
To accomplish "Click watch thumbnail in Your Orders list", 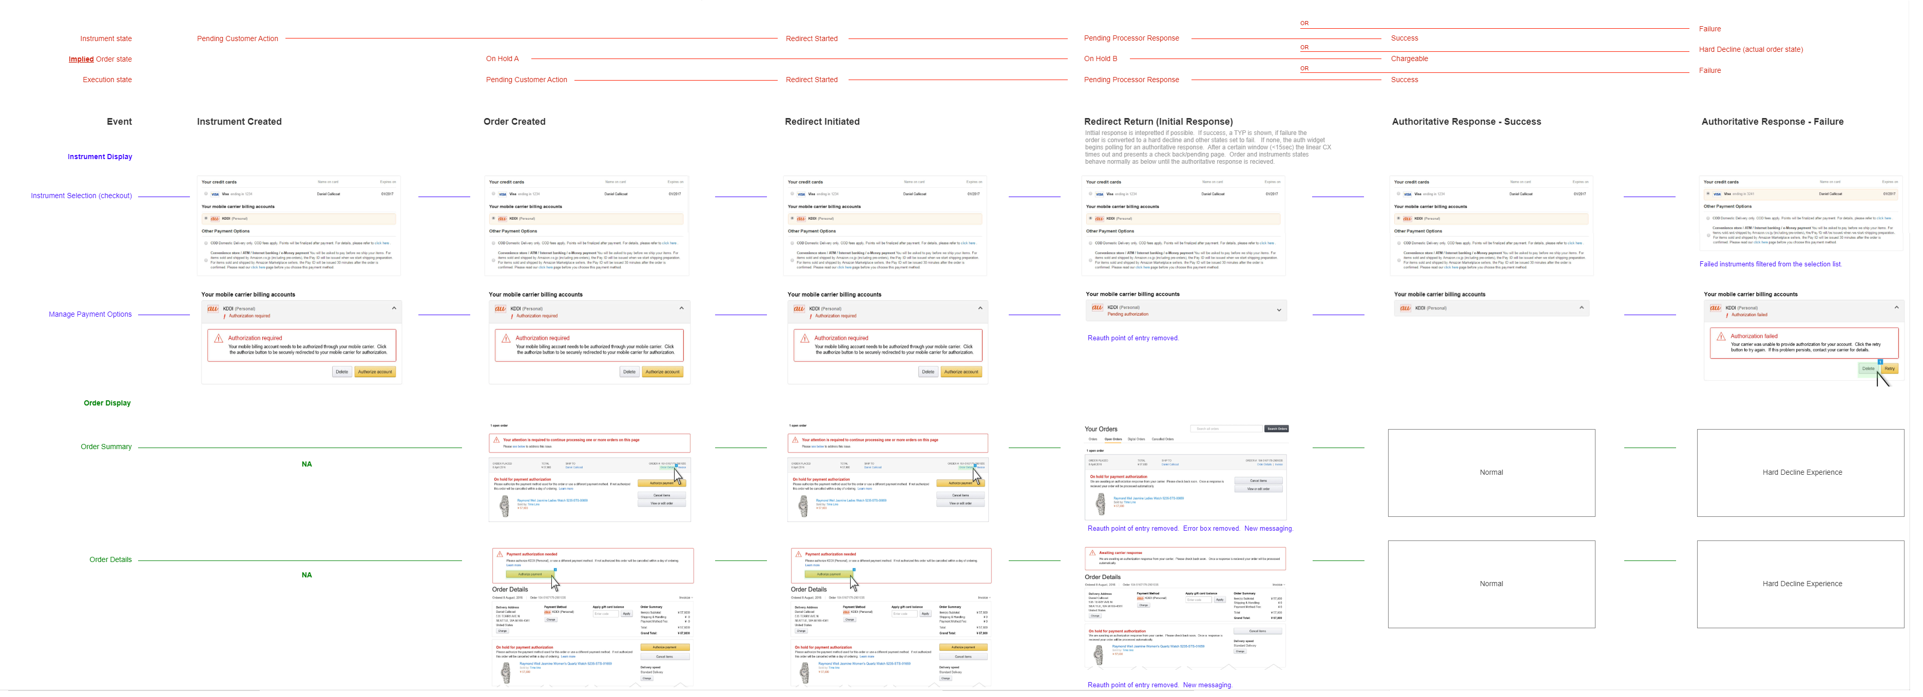I will click(x=1100, y=504).
